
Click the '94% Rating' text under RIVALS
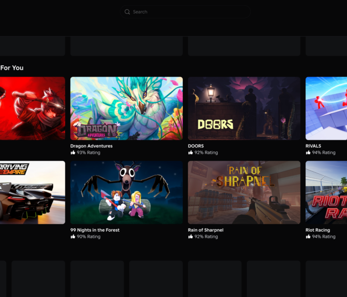point(324,152)
